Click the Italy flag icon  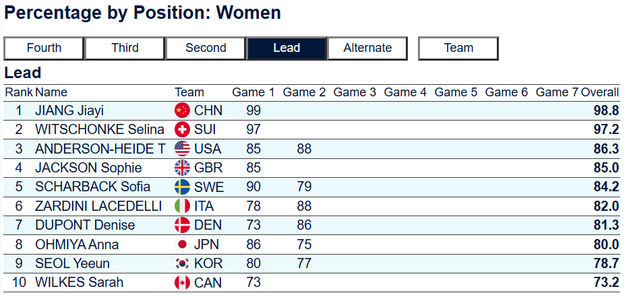coord(182,206)
